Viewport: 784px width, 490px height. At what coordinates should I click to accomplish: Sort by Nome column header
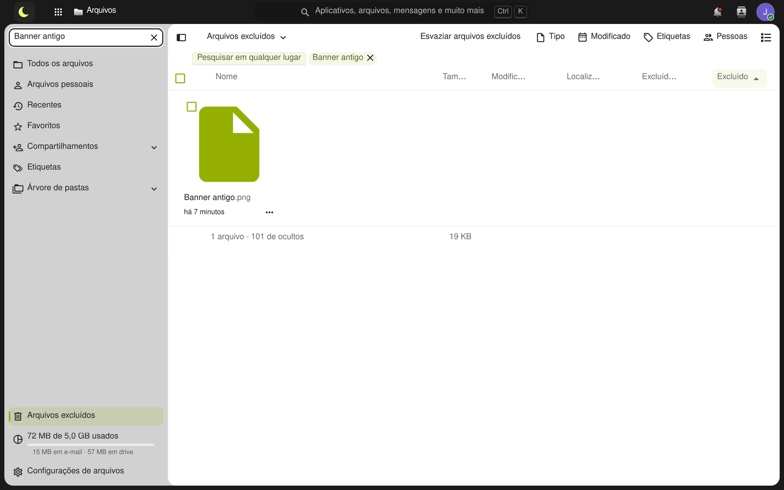point(226,76)
